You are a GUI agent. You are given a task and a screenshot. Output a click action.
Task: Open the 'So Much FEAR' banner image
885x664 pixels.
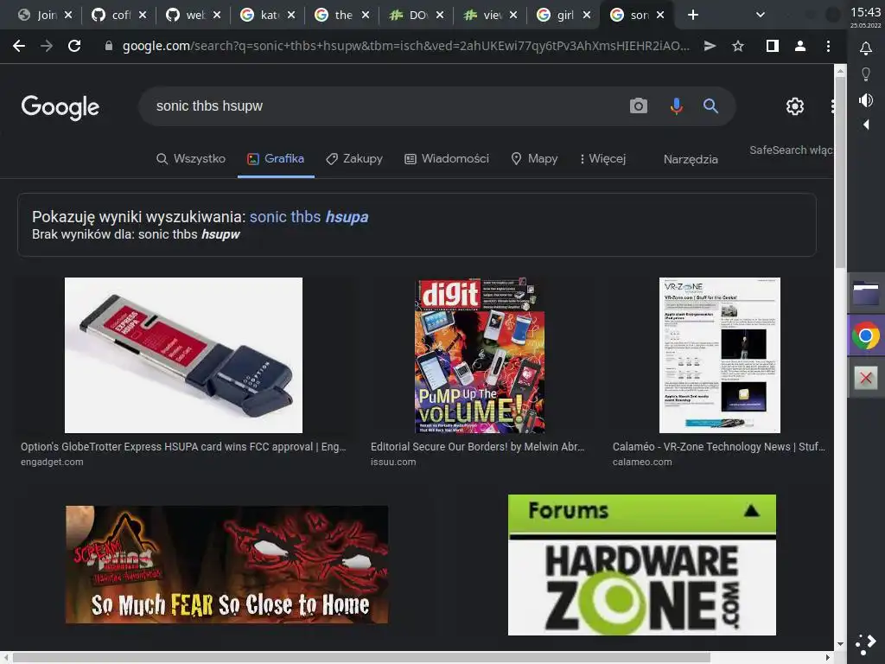click(x=226, y=565)
